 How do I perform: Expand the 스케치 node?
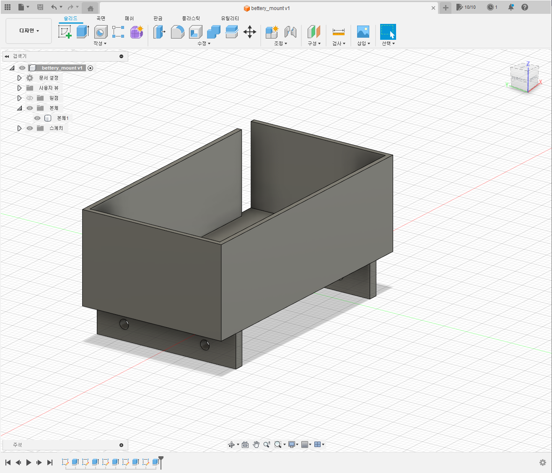point(19,128)
